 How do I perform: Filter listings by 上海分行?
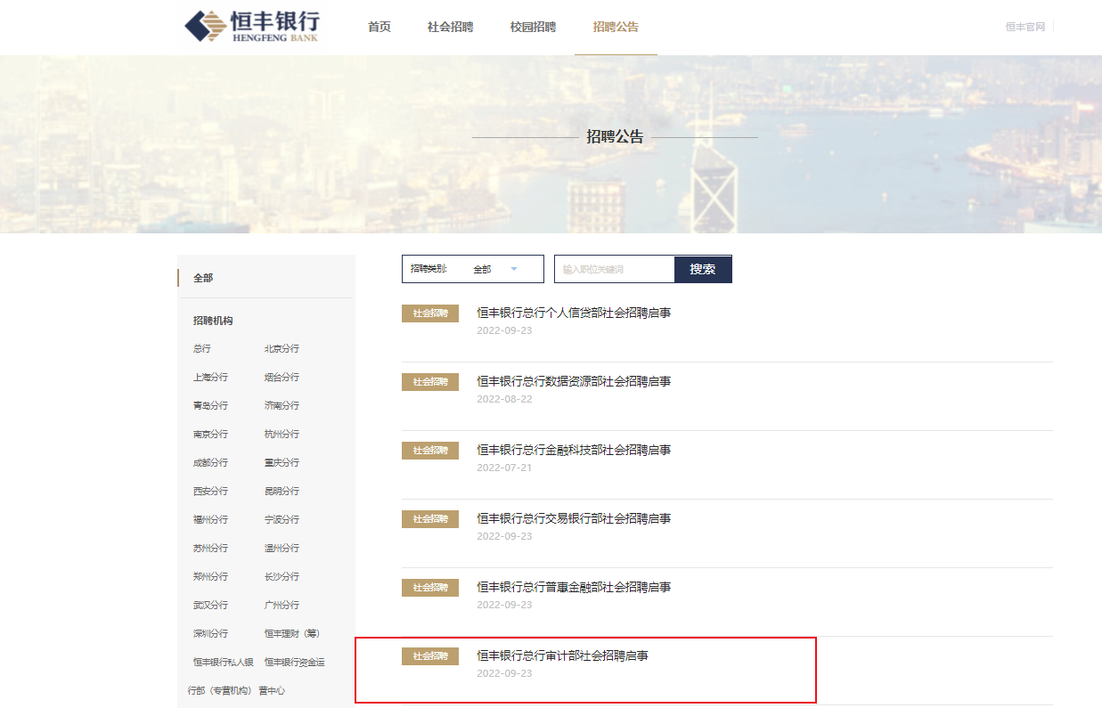click(x=210, y=378)
